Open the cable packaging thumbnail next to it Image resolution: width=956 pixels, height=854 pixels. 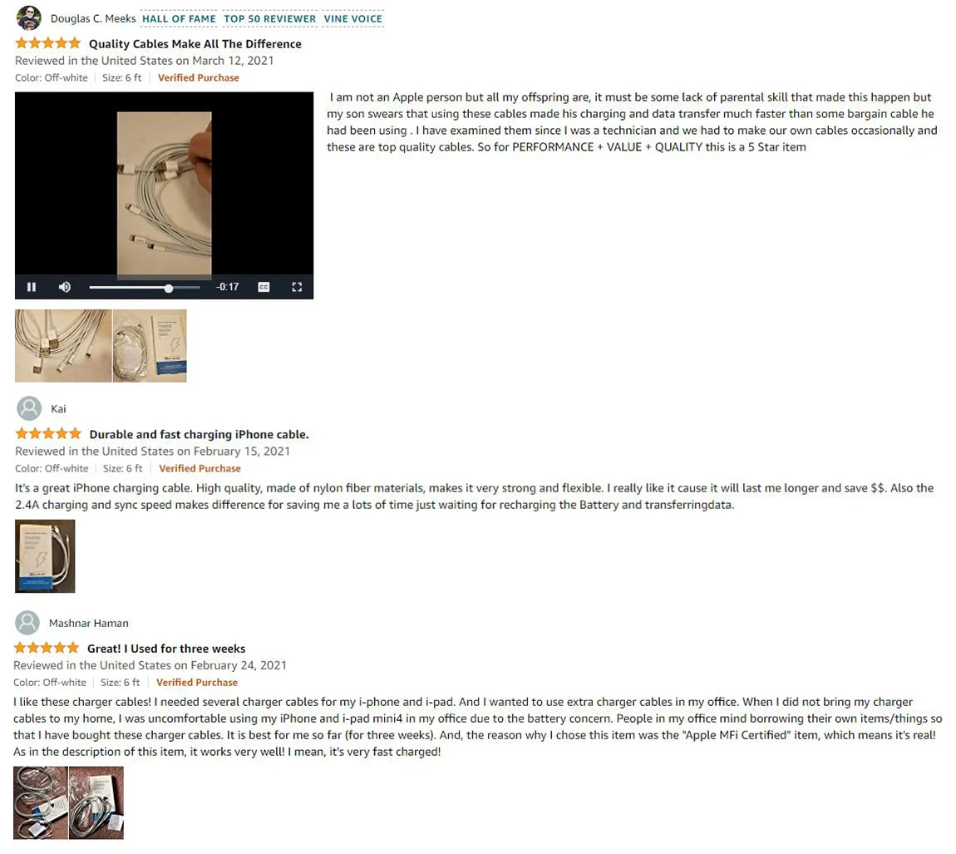point(150,346)
